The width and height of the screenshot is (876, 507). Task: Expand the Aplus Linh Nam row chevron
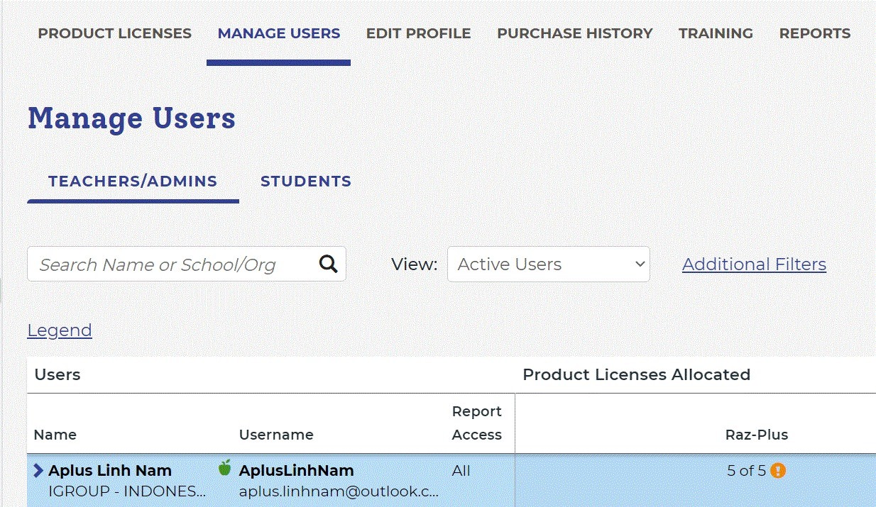click(x=38, y=471)
